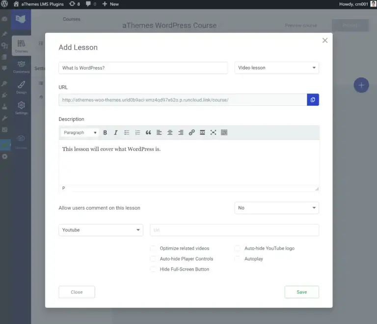Toggle bold formatting in description editor
377x324 pixels.
(105, 132)
